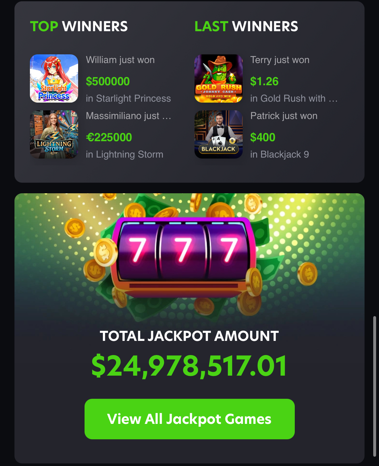Click 'in Gold Rush with …' text
Screen dimensions: 379x466
pos(294,98)
